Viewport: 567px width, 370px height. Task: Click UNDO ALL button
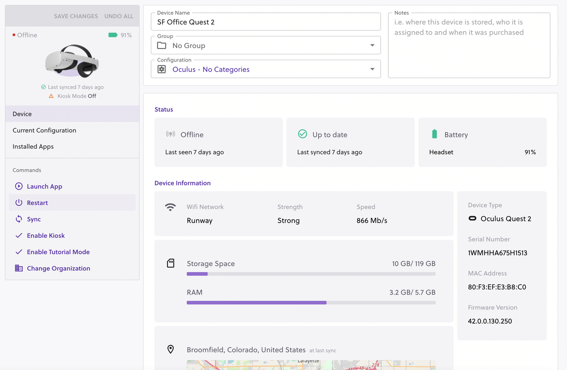point(119,16)
